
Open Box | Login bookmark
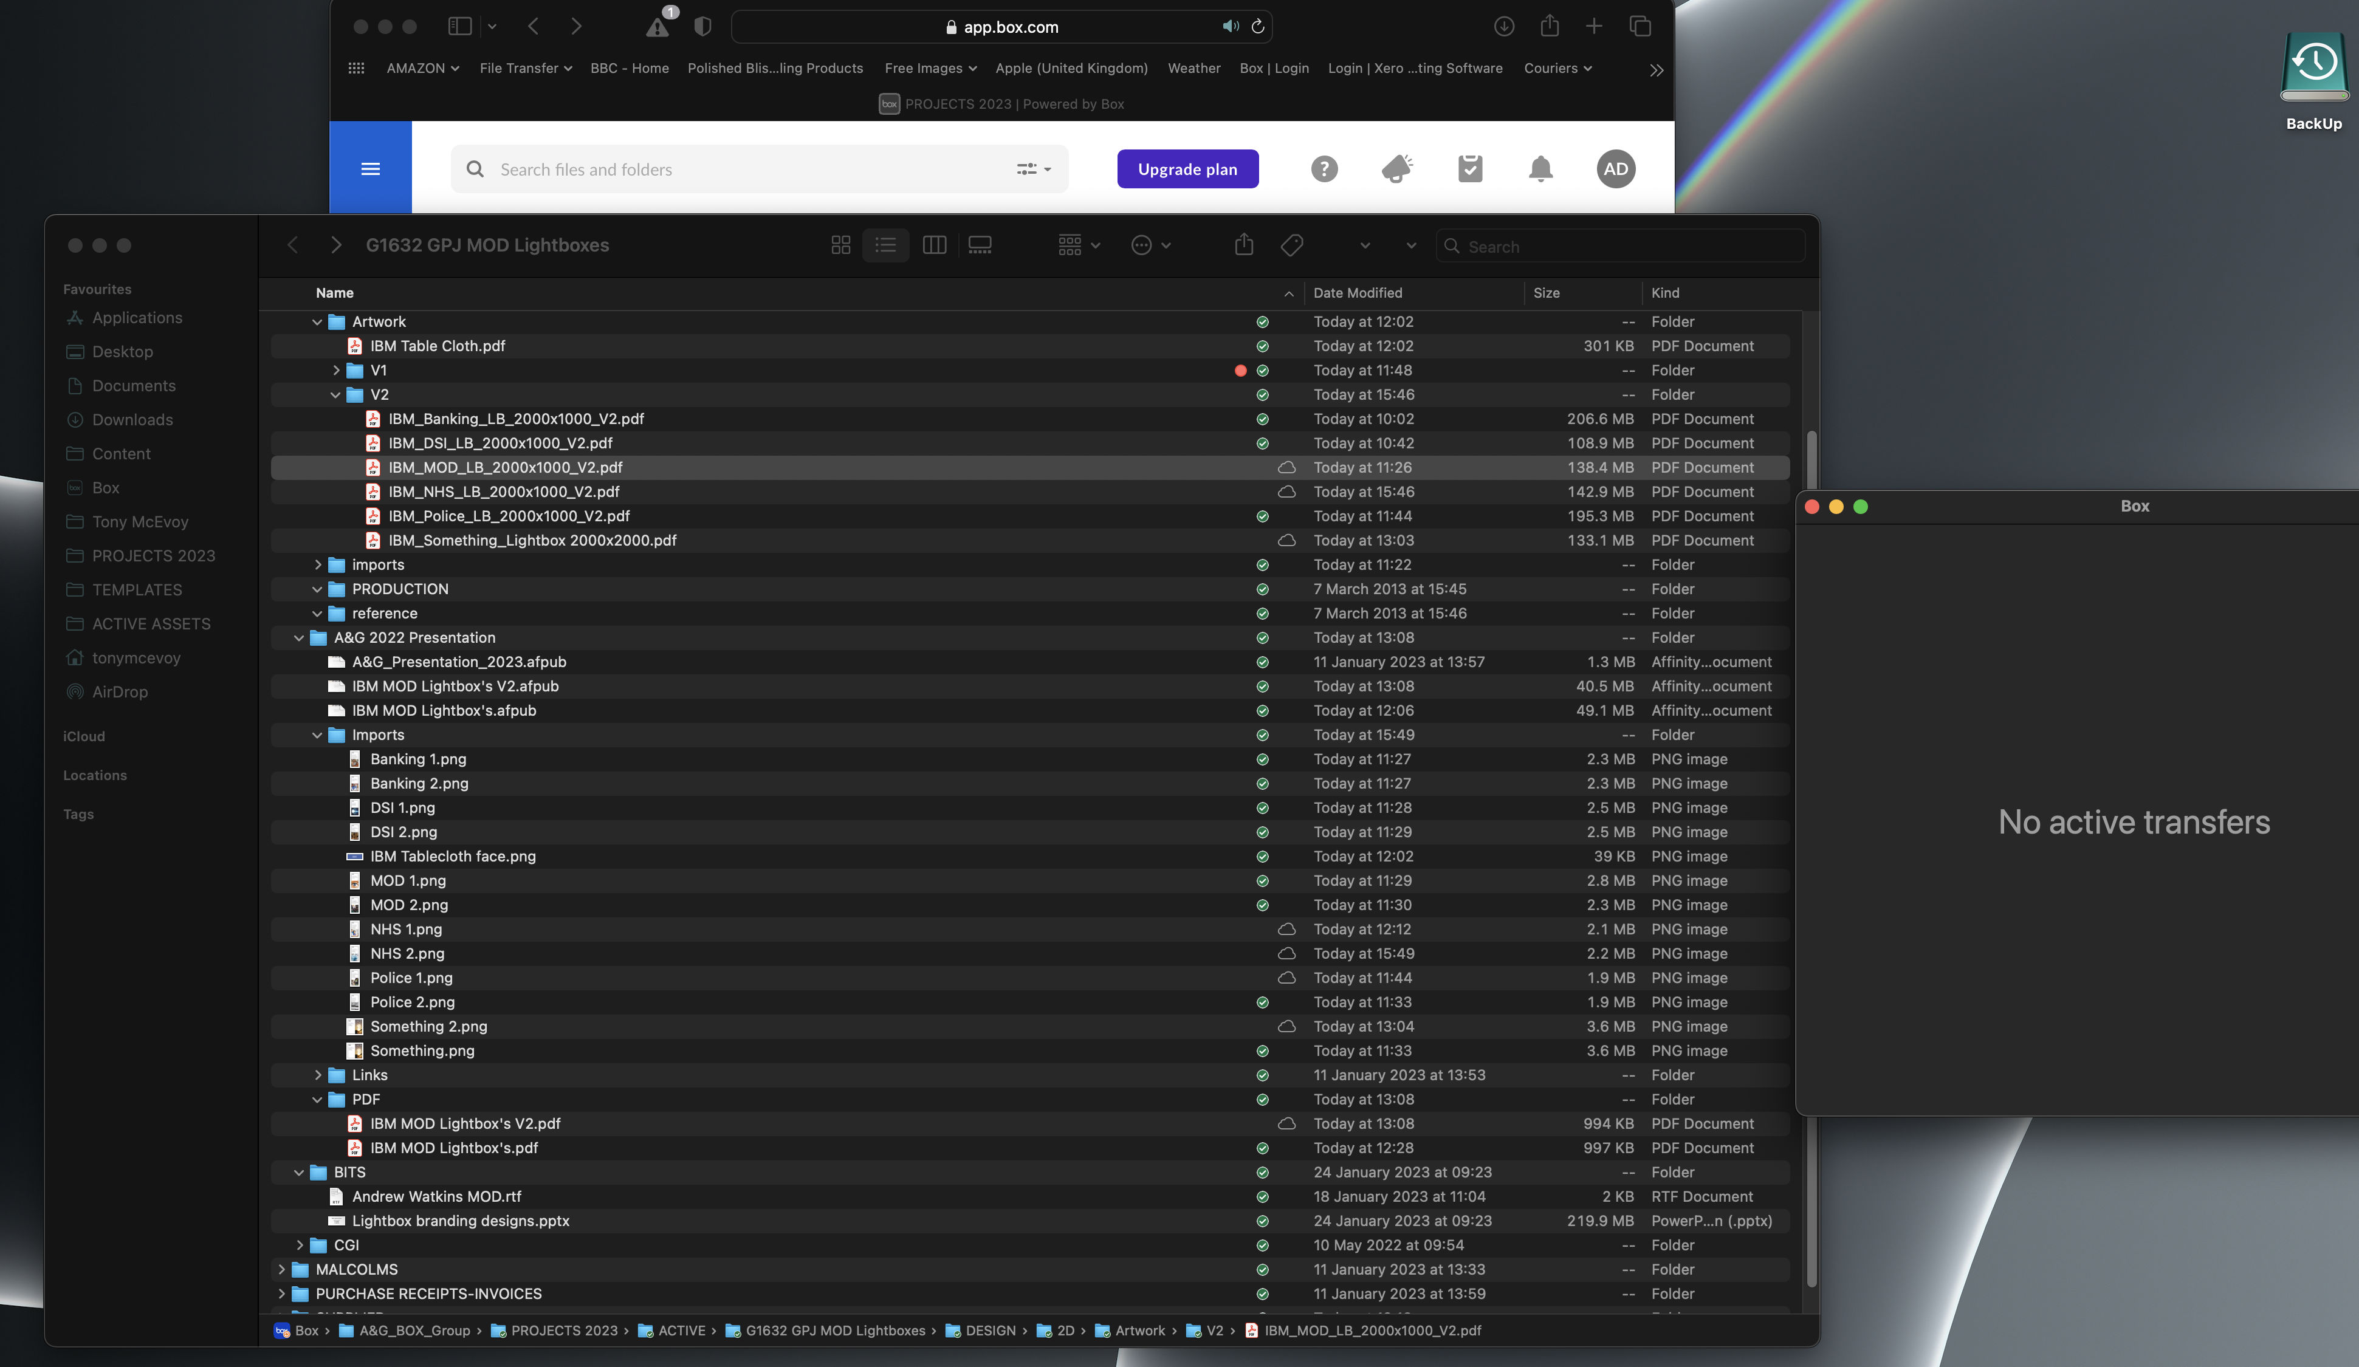pos(1273,68)
